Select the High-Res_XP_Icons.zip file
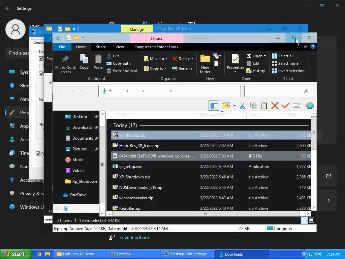 click(x=211, y=146)
